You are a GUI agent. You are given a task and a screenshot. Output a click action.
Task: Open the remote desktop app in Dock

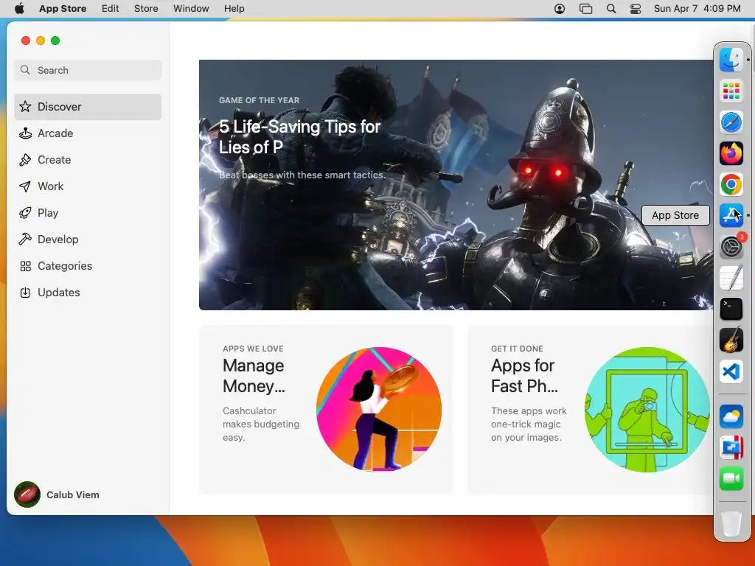click(x=731, y=447)
